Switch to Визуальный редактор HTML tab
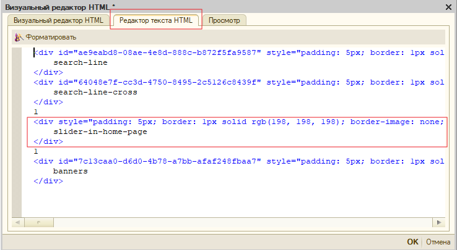Screen dimensions: 457x250 tap(58, 20)
